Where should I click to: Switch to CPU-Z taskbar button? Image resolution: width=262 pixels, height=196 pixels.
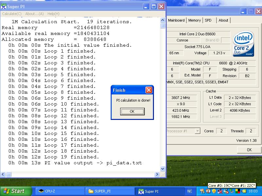point(60,191)
